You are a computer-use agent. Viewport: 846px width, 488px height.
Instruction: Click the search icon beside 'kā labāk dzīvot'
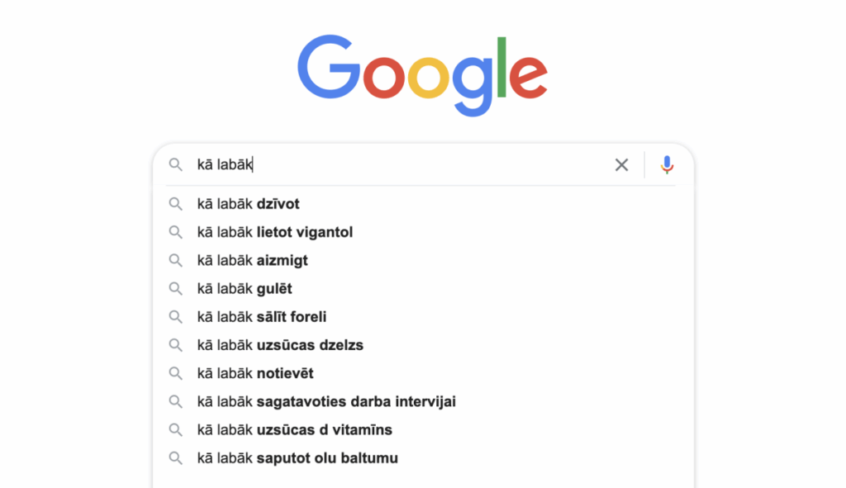click(x=176, y=204)
